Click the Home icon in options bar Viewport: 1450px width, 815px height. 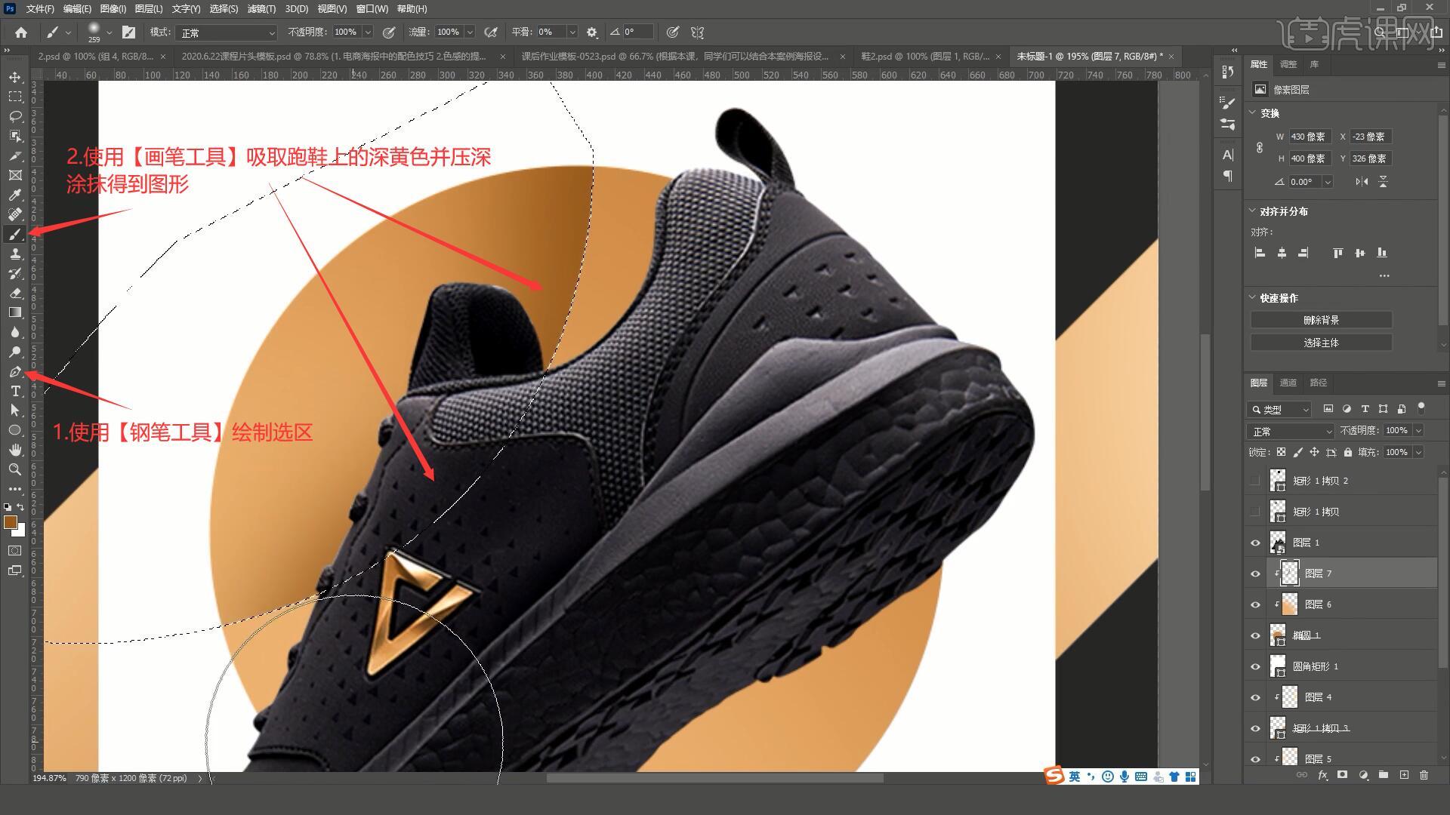21,32
